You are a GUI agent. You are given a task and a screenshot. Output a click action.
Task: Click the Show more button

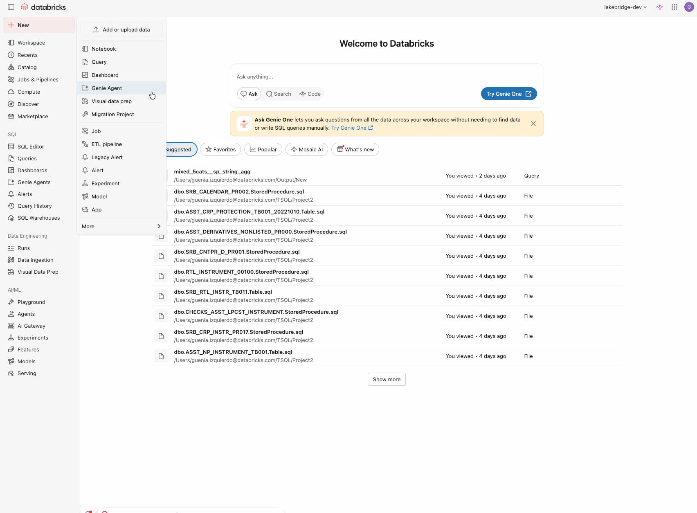pos(387,379)
